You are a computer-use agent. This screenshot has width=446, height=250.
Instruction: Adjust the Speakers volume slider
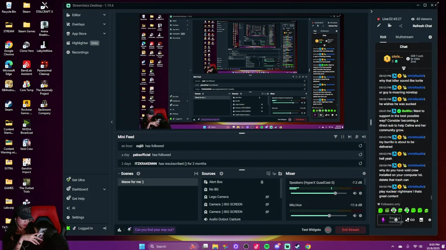(318, 193)
